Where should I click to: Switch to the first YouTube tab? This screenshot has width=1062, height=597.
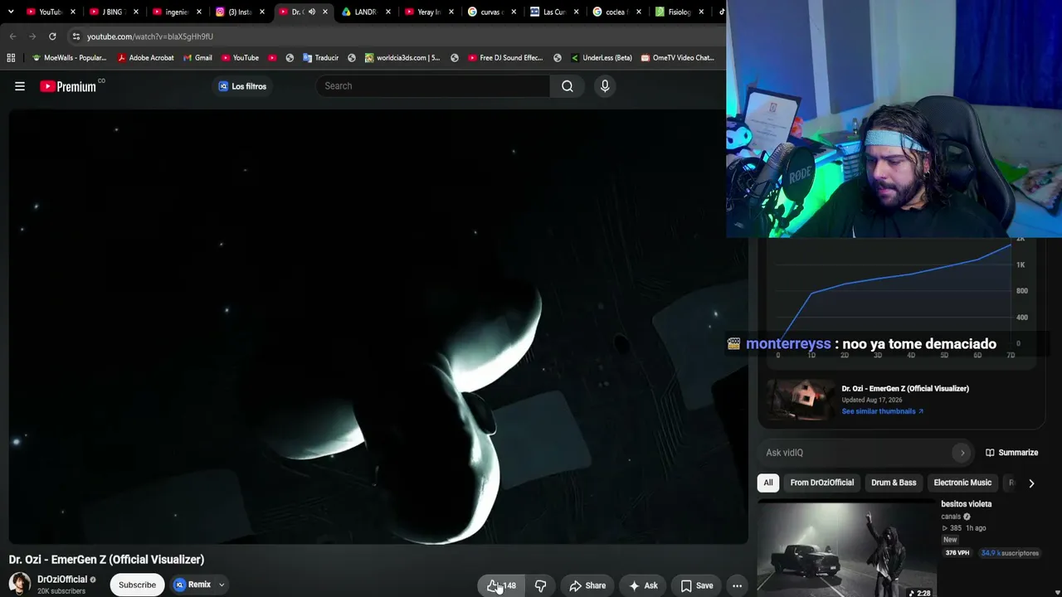pos(50,12)
